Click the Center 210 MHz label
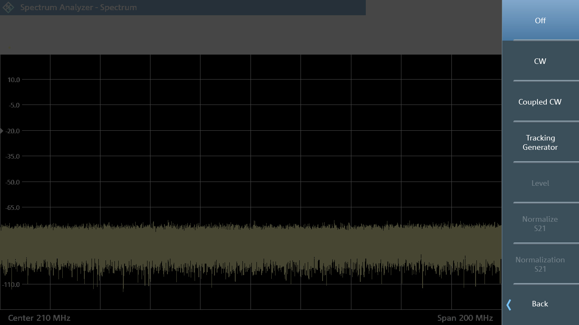This screenshot has width=579, height=325. [39, 318]
